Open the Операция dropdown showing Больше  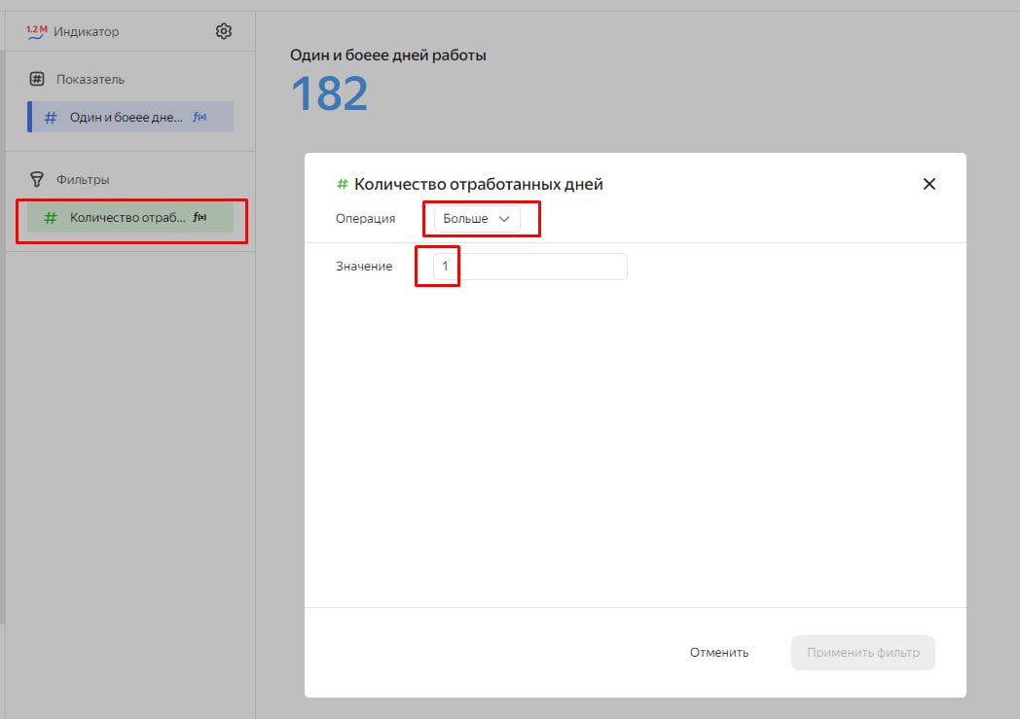pos(477,219)
